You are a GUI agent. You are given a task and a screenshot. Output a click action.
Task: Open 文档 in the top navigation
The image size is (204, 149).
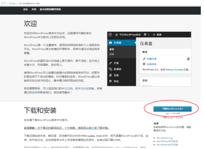[x=34, y=10]
